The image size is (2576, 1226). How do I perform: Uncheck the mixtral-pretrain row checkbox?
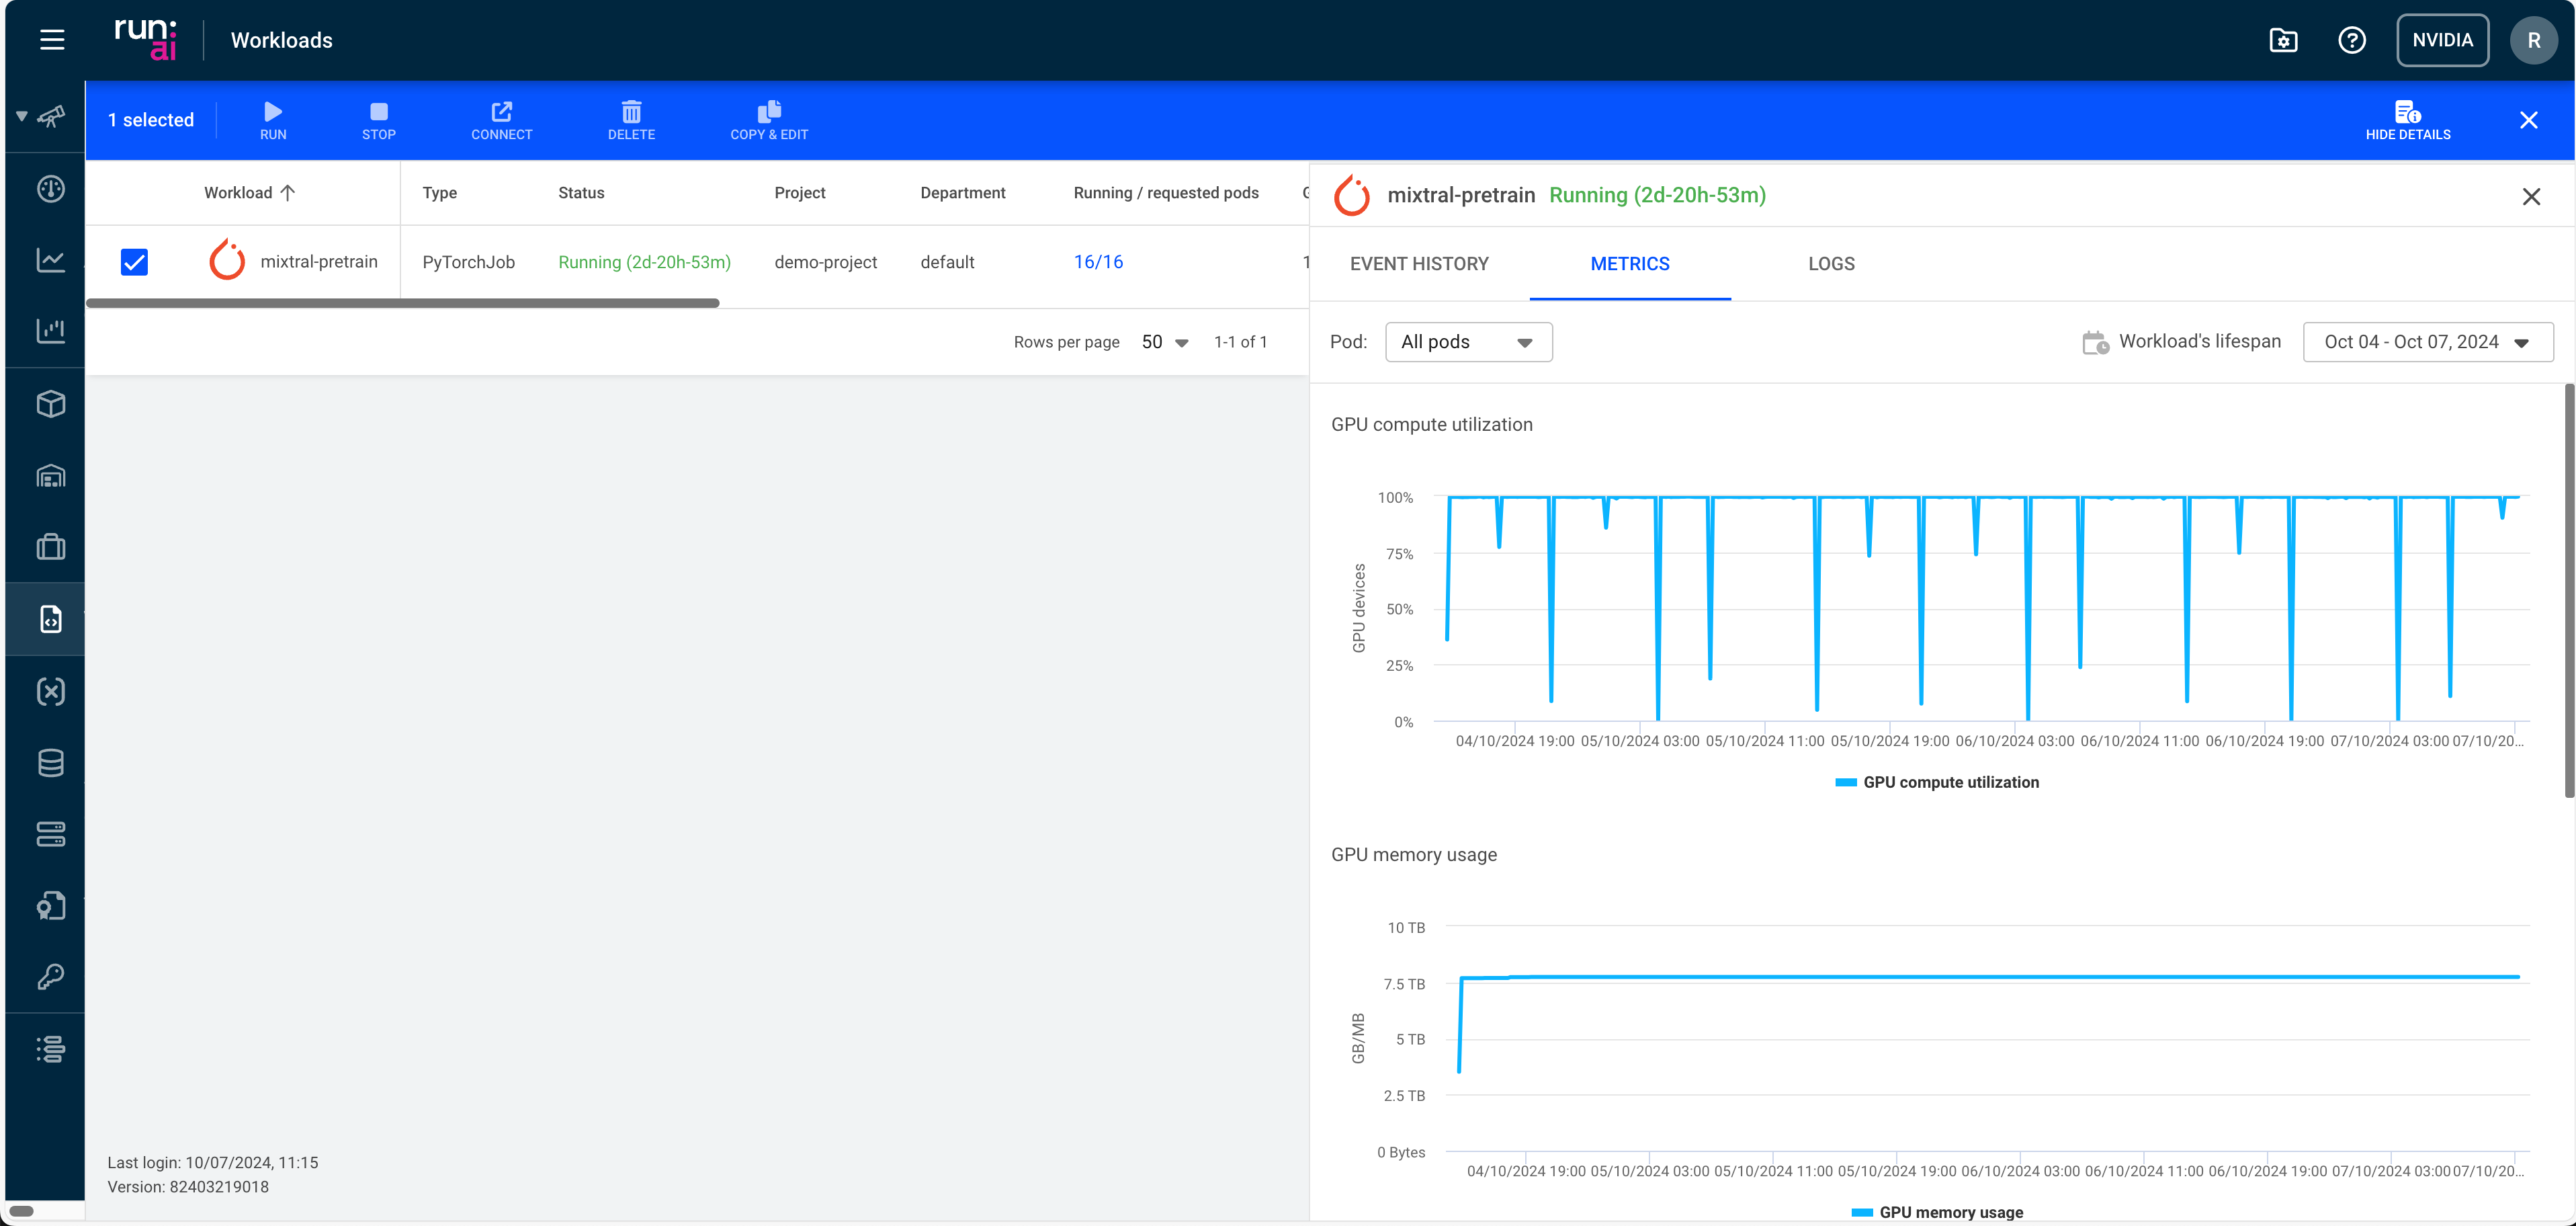134,262
